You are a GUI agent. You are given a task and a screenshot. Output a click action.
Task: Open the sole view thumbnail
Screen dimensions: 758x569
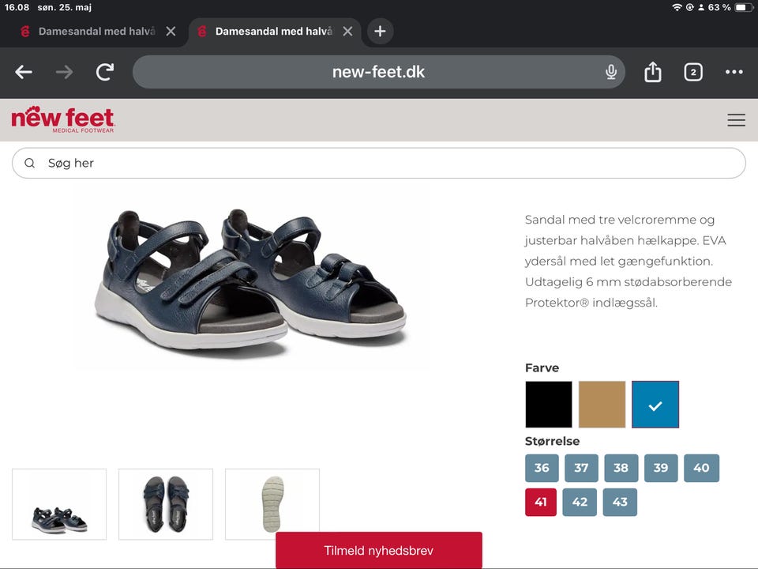pos(272,504)
